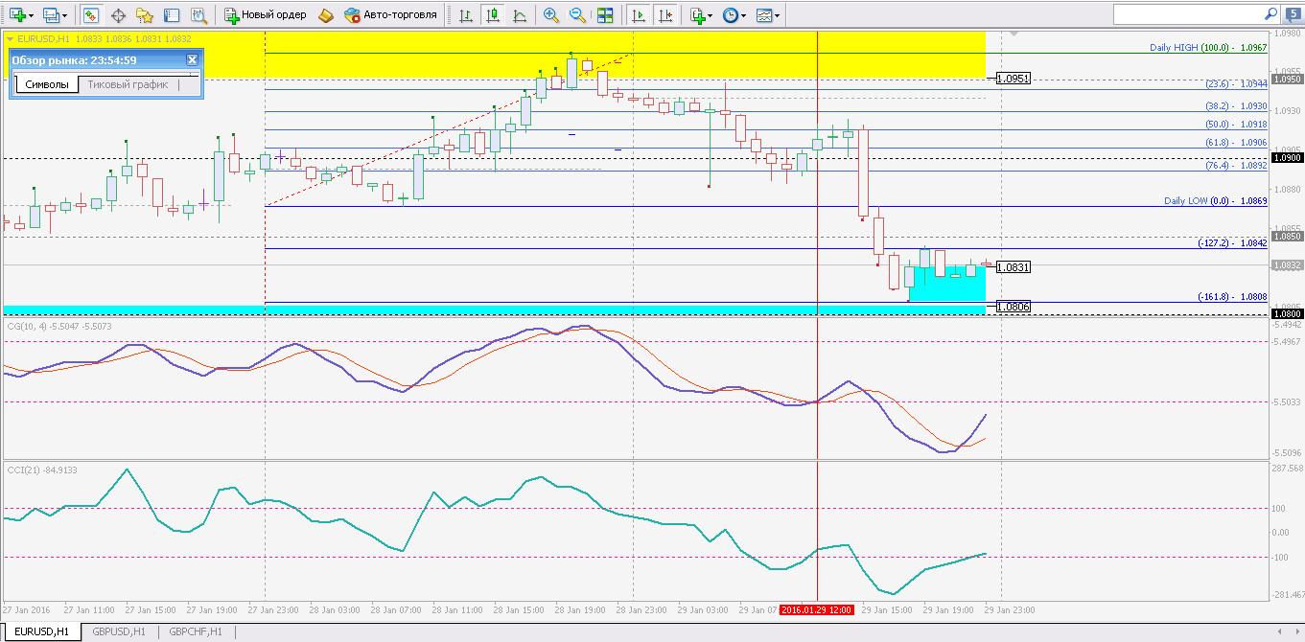Click the yellow triangle beside EURUSD,H1 label
This screenshot has height=642, width=1305.
click(x=11, y=38)
